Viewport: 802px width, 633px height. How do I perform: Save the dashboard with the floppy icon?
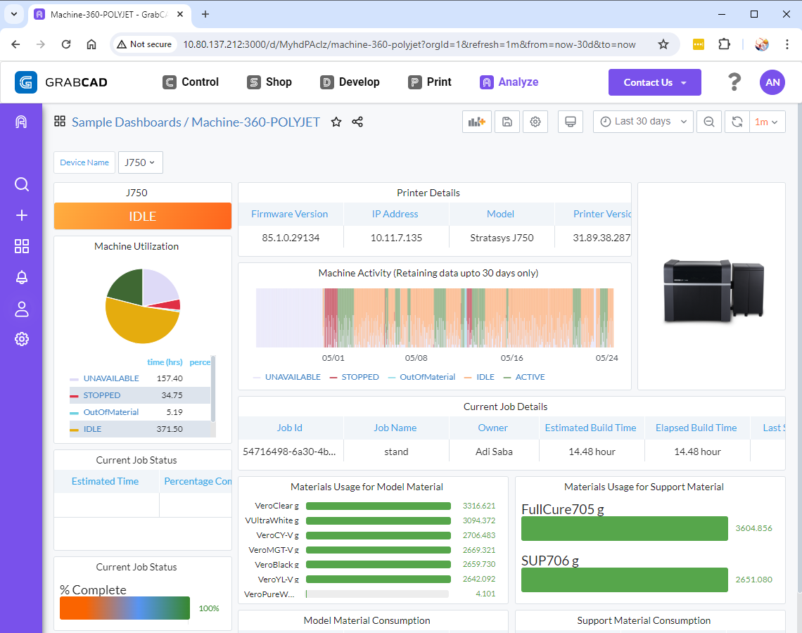(507, 122)
